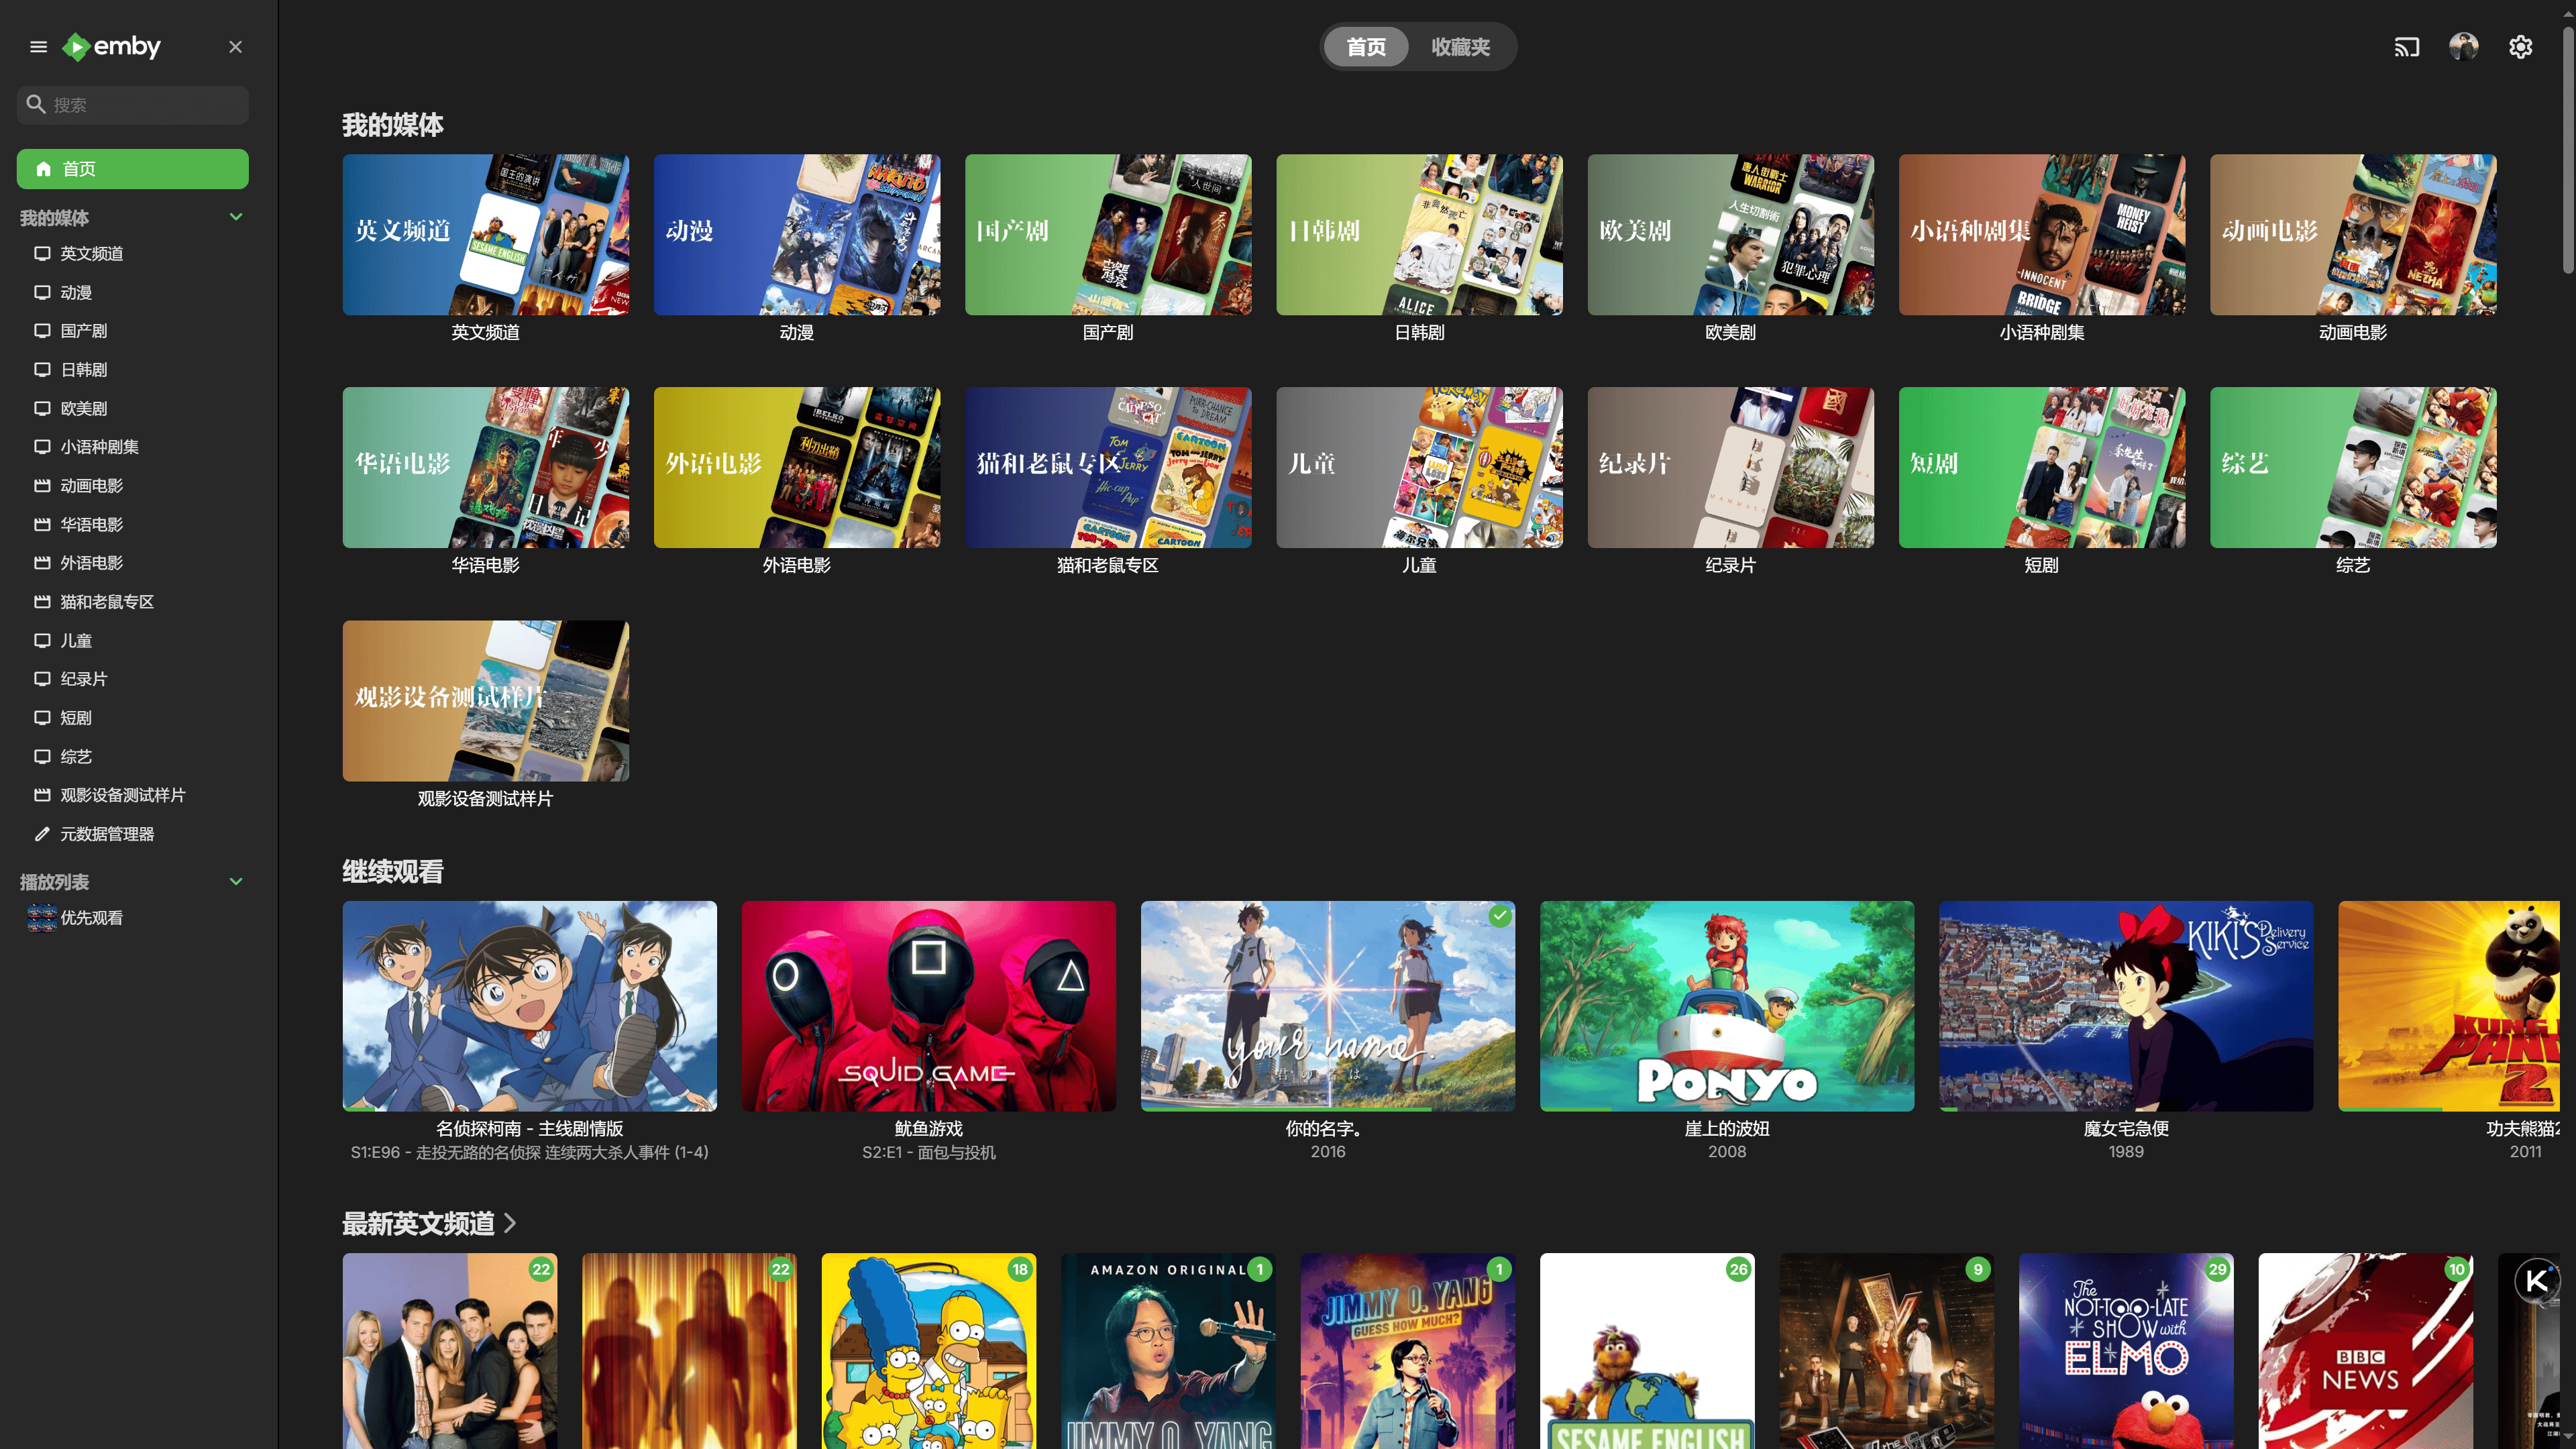Open the 优先观看 playlist
This screenshot has width=2576, height=1449.
click(90, 918)
